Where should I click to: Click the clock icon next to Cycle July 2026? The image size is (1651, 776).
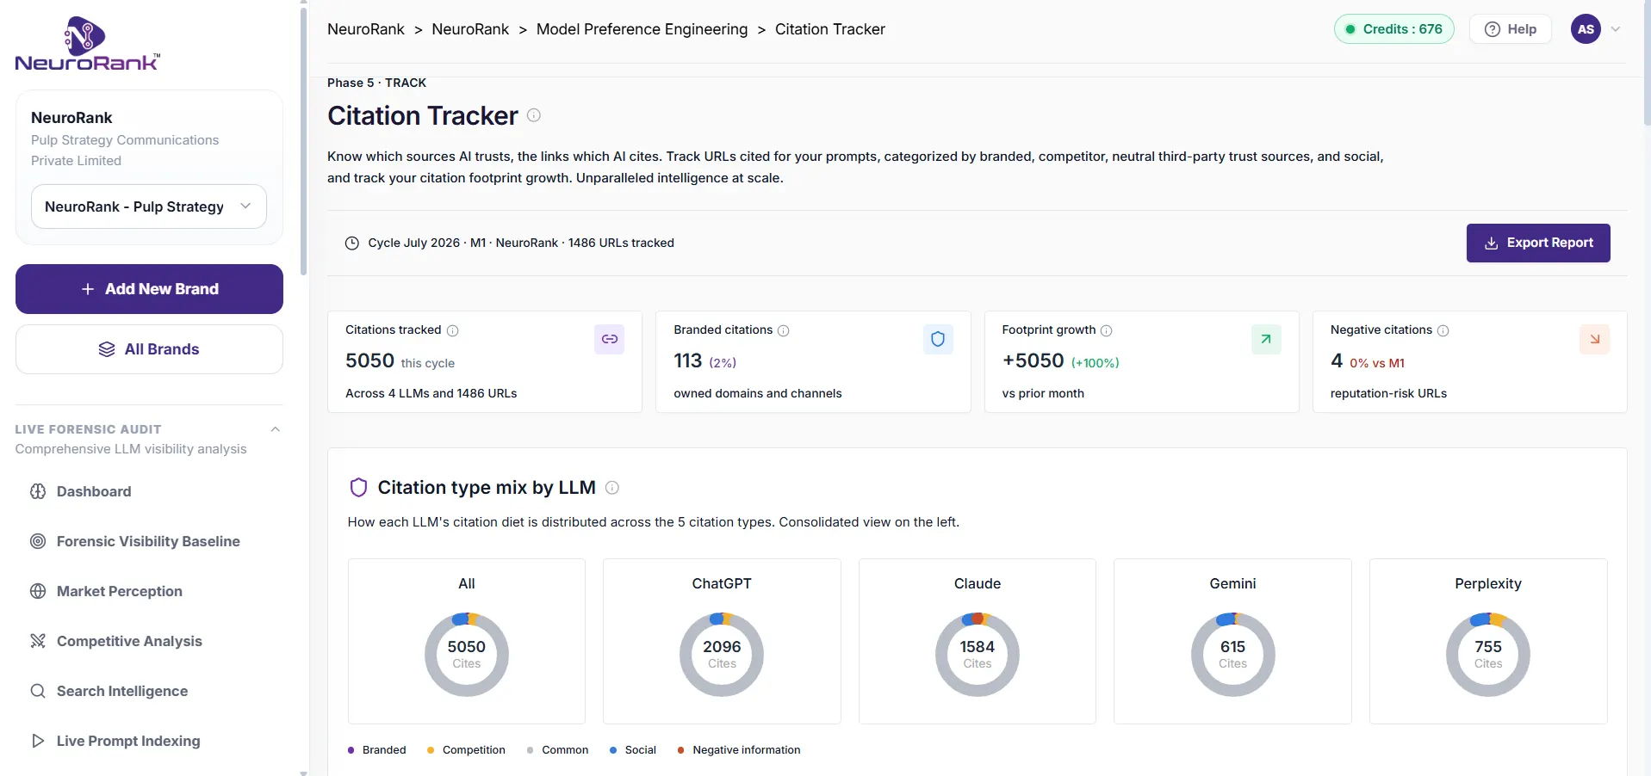pos(352,243)
